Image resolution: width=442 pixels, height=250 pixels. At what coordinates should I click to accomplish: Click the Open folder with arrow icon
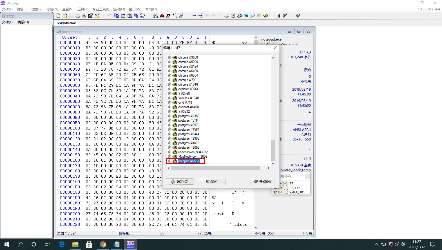pyautogui.click(x=97, y=16)
